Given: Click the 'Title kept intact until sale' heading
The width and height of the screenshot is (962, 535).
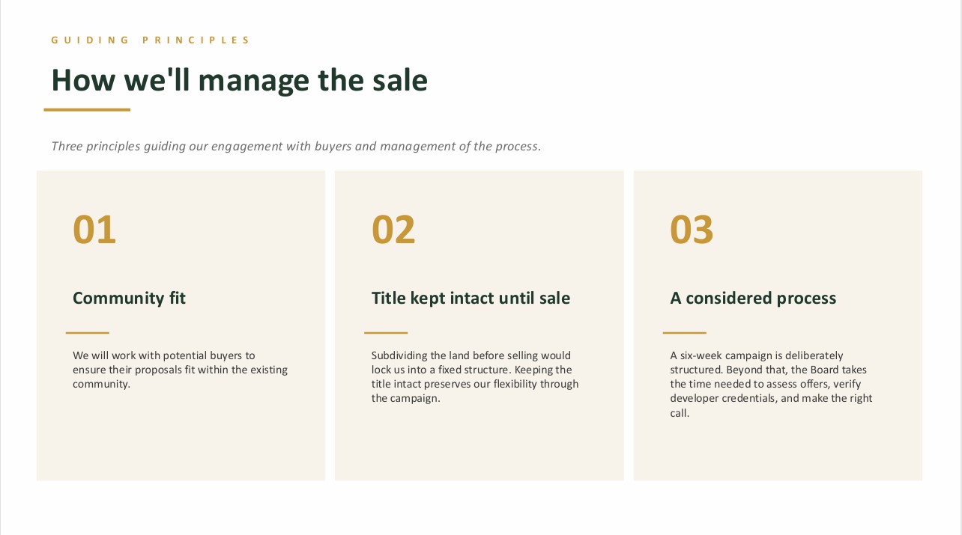Looking at the screenshot, I should 471,298.
